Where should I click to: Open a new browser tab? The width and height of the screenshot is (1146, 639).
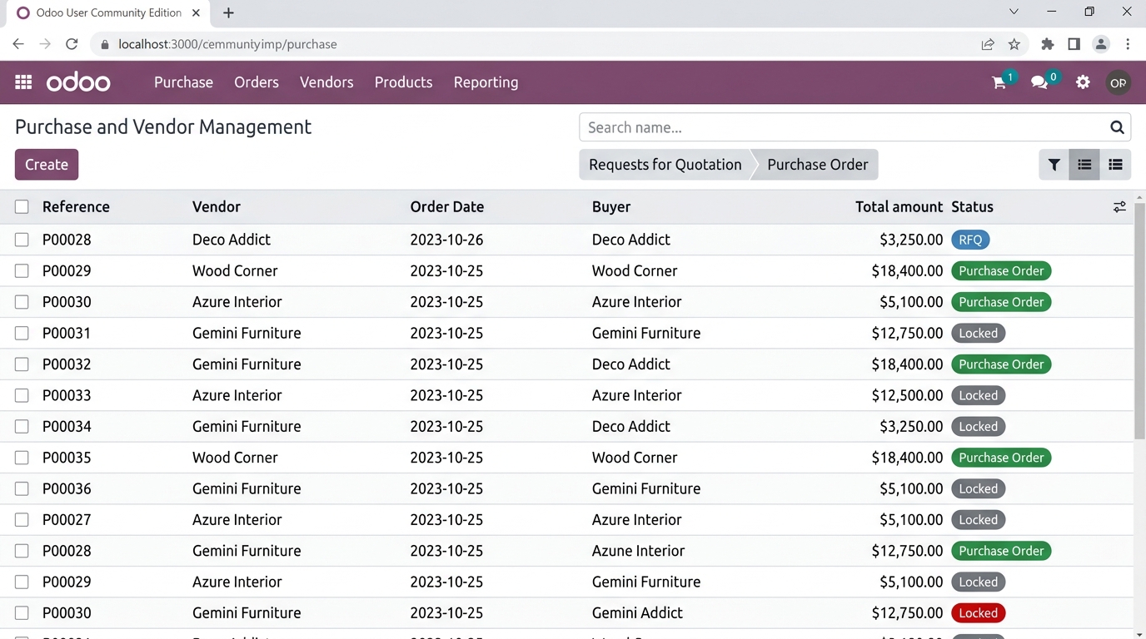click(228, 12)
